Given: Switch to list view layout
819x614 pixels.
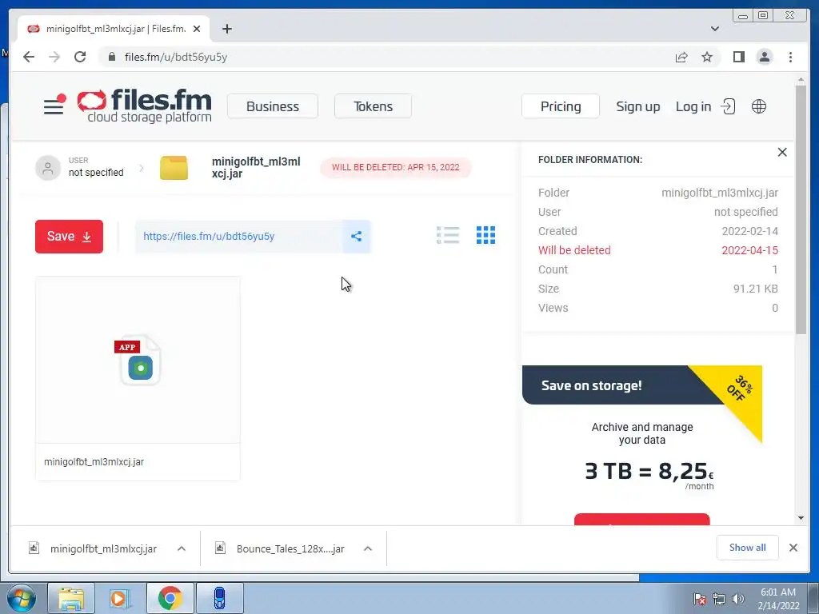Looking at the screenshot, I should click(448, 236).
